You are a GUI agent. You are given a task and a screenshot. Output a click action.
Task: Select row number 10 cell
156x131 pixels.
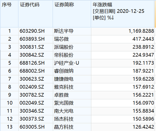tap(10, 103)
